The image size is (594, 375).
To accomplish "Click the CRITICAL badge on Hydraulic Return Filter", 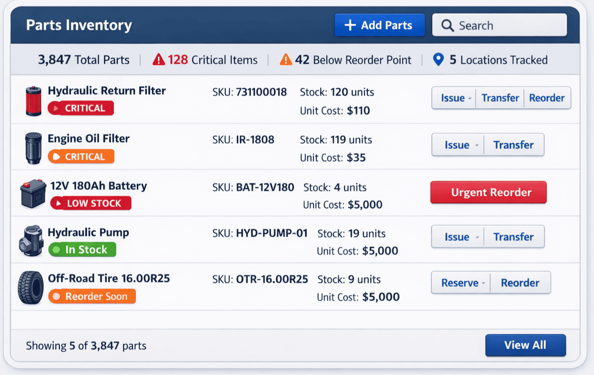I will [x=80, y=108].
